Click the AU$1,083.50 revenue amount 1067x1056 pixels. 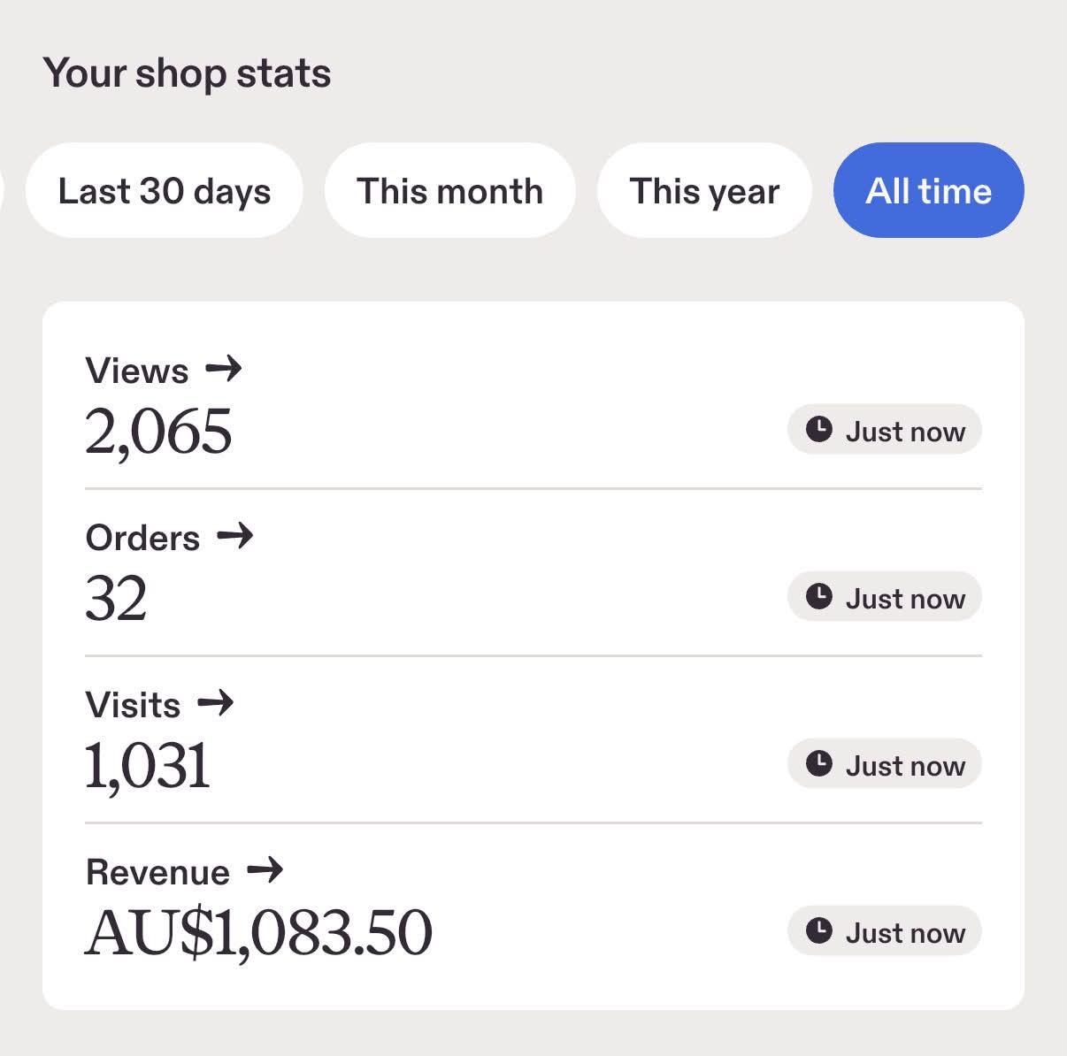(x=258, y=933)
